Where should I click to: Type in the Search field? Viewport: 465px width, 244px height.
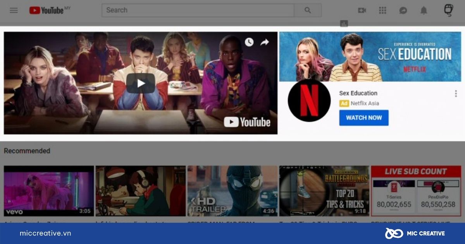click(198, 10)
